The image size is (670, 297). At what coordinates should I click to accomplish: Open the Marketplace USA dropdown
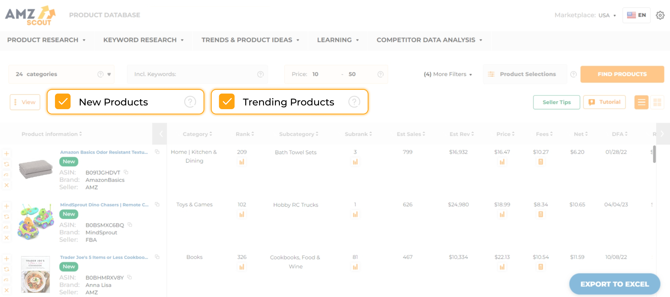click(607, 15)
